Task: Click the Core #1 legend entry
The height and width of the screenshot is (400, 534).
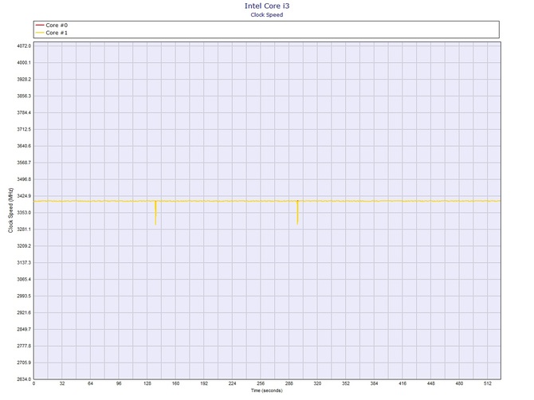Action: tap(52, 33)
